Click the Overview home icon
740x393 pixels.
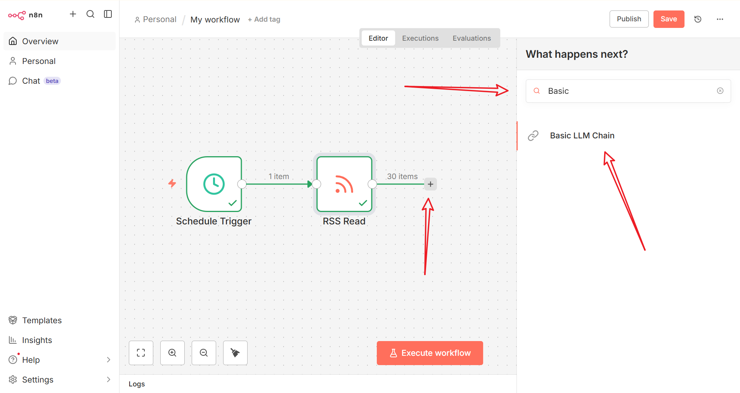[13, 41]
